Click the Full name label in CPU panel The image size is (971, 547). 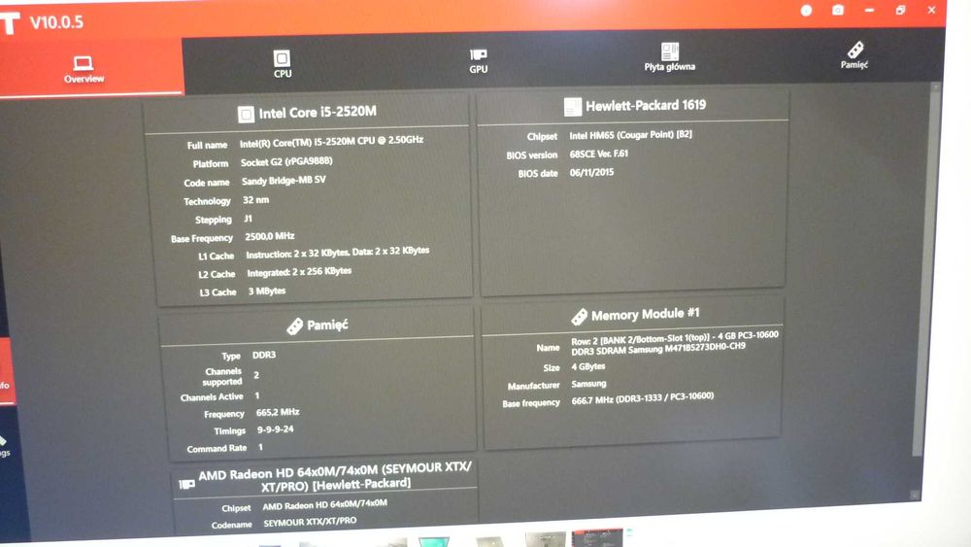click(207, 146)
